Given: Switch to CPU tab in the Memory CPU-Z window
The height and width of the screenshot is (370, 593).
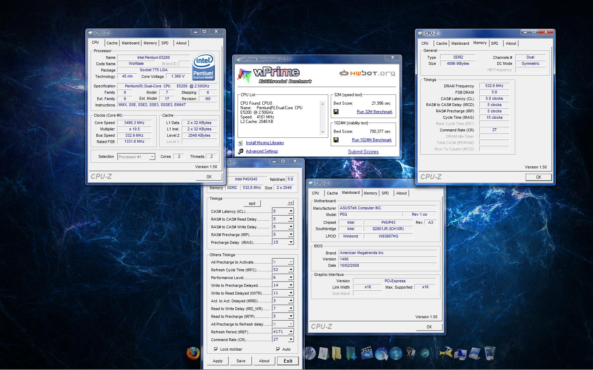Looking at the screenshot, I should click(425, 43).
